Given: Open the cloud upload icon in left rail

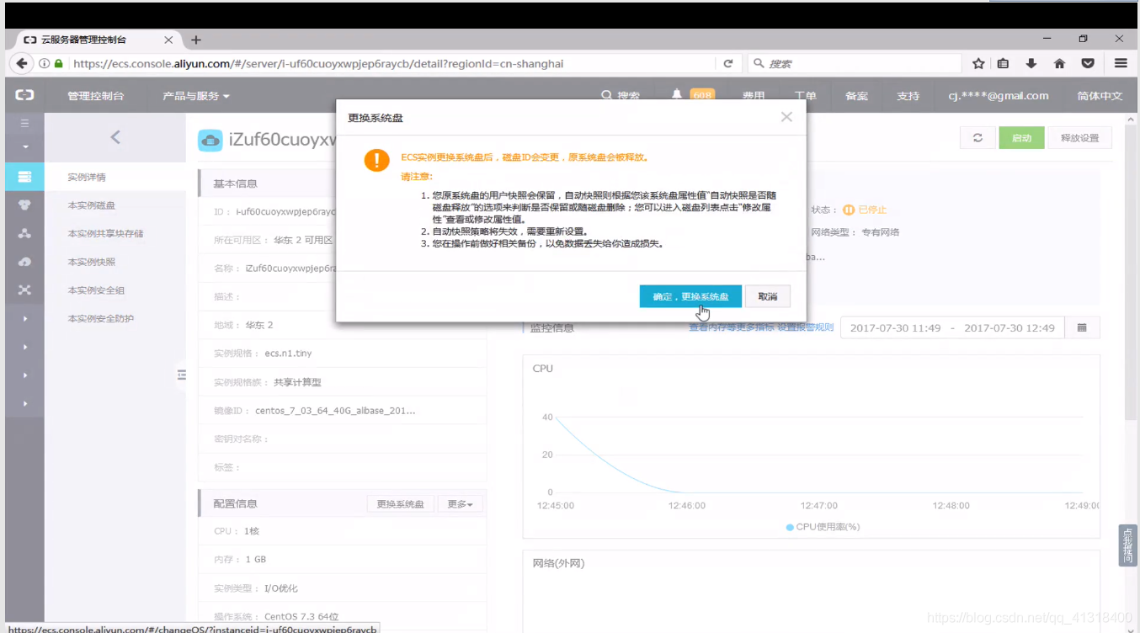Looking at the screenshot, I should [24, 262].
